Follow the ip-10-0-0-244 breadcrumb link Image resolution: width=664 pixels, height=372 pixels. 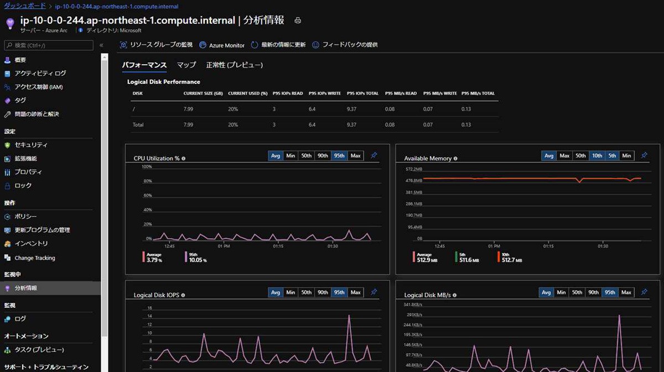point(117,6)
